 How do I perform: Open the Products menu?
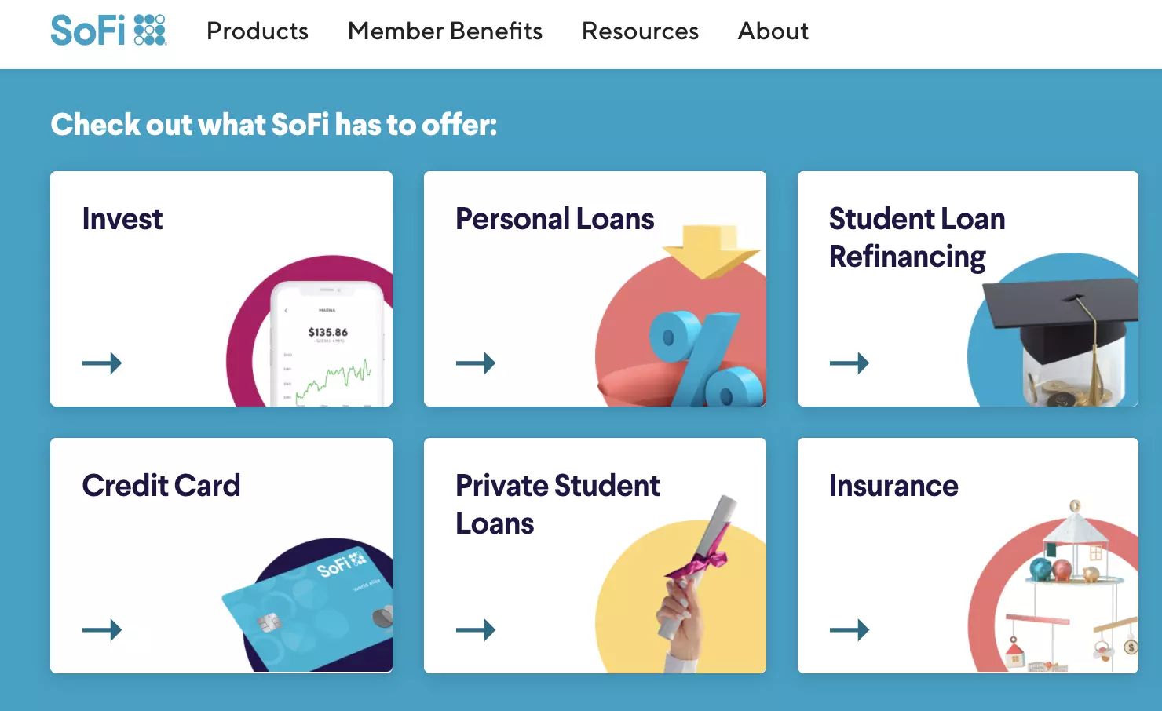point(258,31)
